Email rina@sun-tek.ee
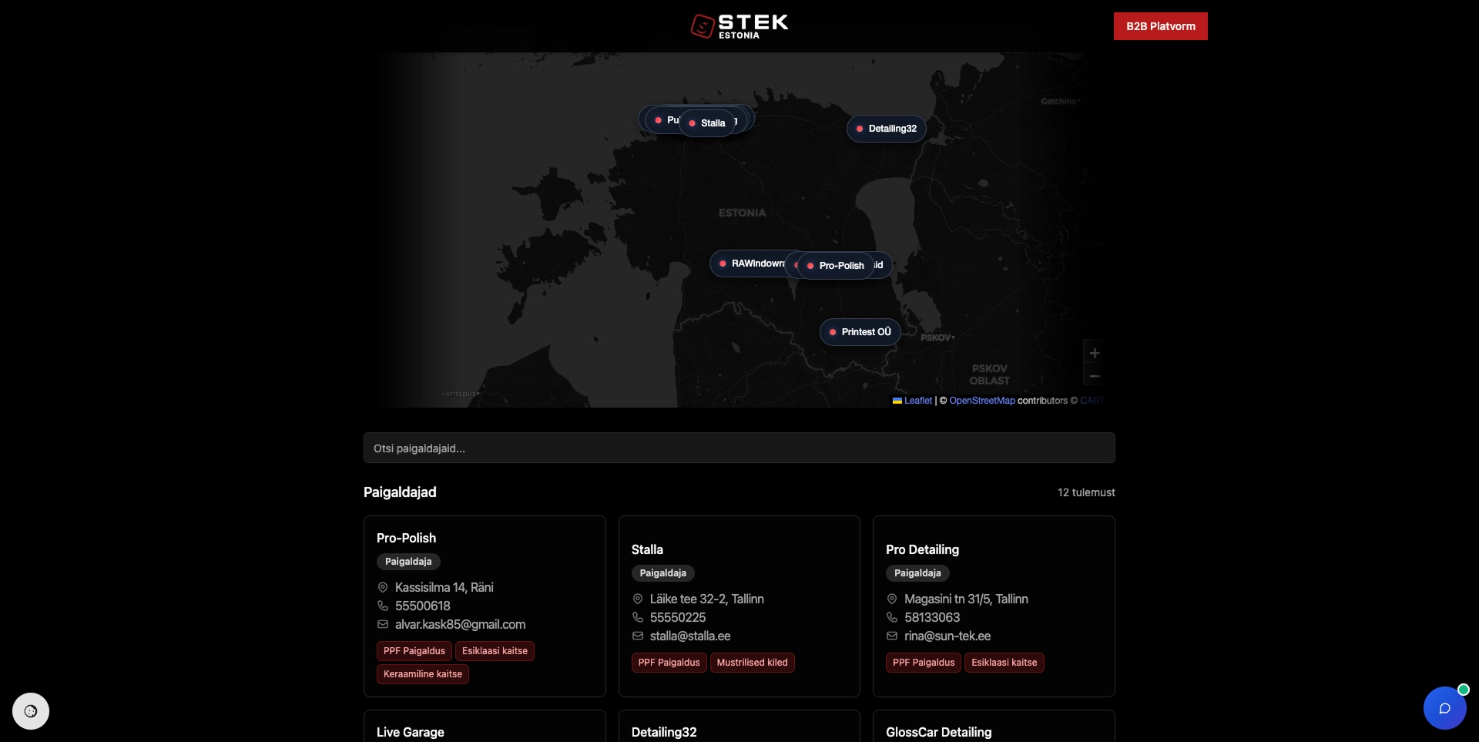 947,636
